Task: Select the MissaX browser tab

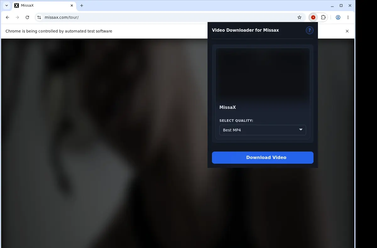Action: 44,6
